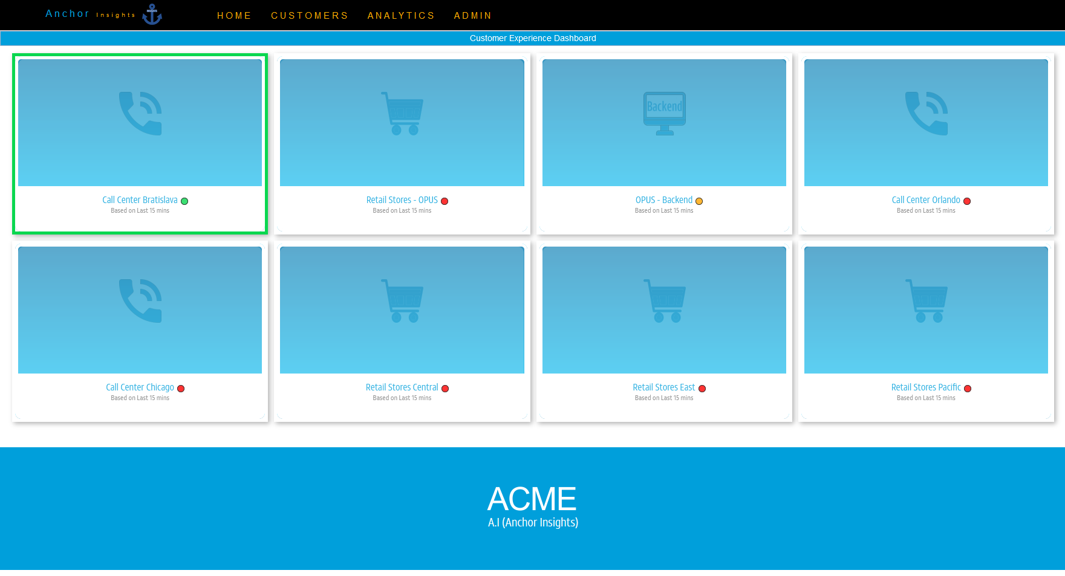
Task: Click the Call Center Orlando phone icon
Action: (926, 114)
